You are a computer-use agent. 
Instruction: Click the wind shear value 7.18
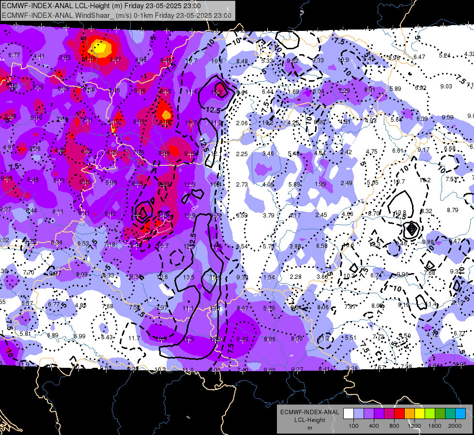pyautogui.click(x=109, y=244)
